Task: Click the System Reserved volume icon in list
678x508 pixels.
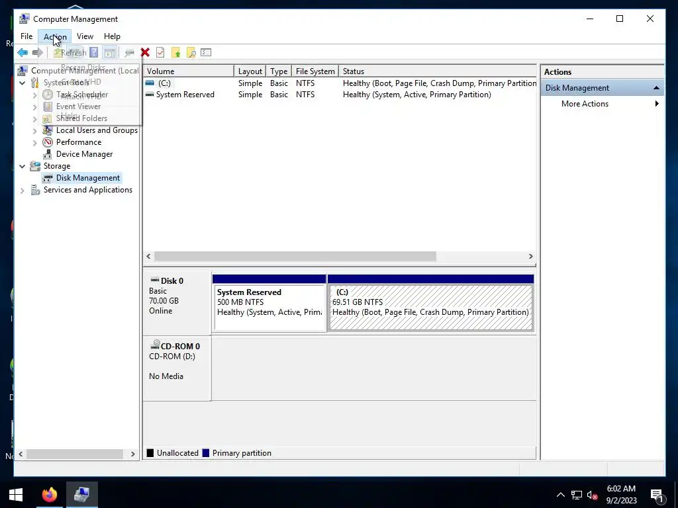Action: coord(150,95)
